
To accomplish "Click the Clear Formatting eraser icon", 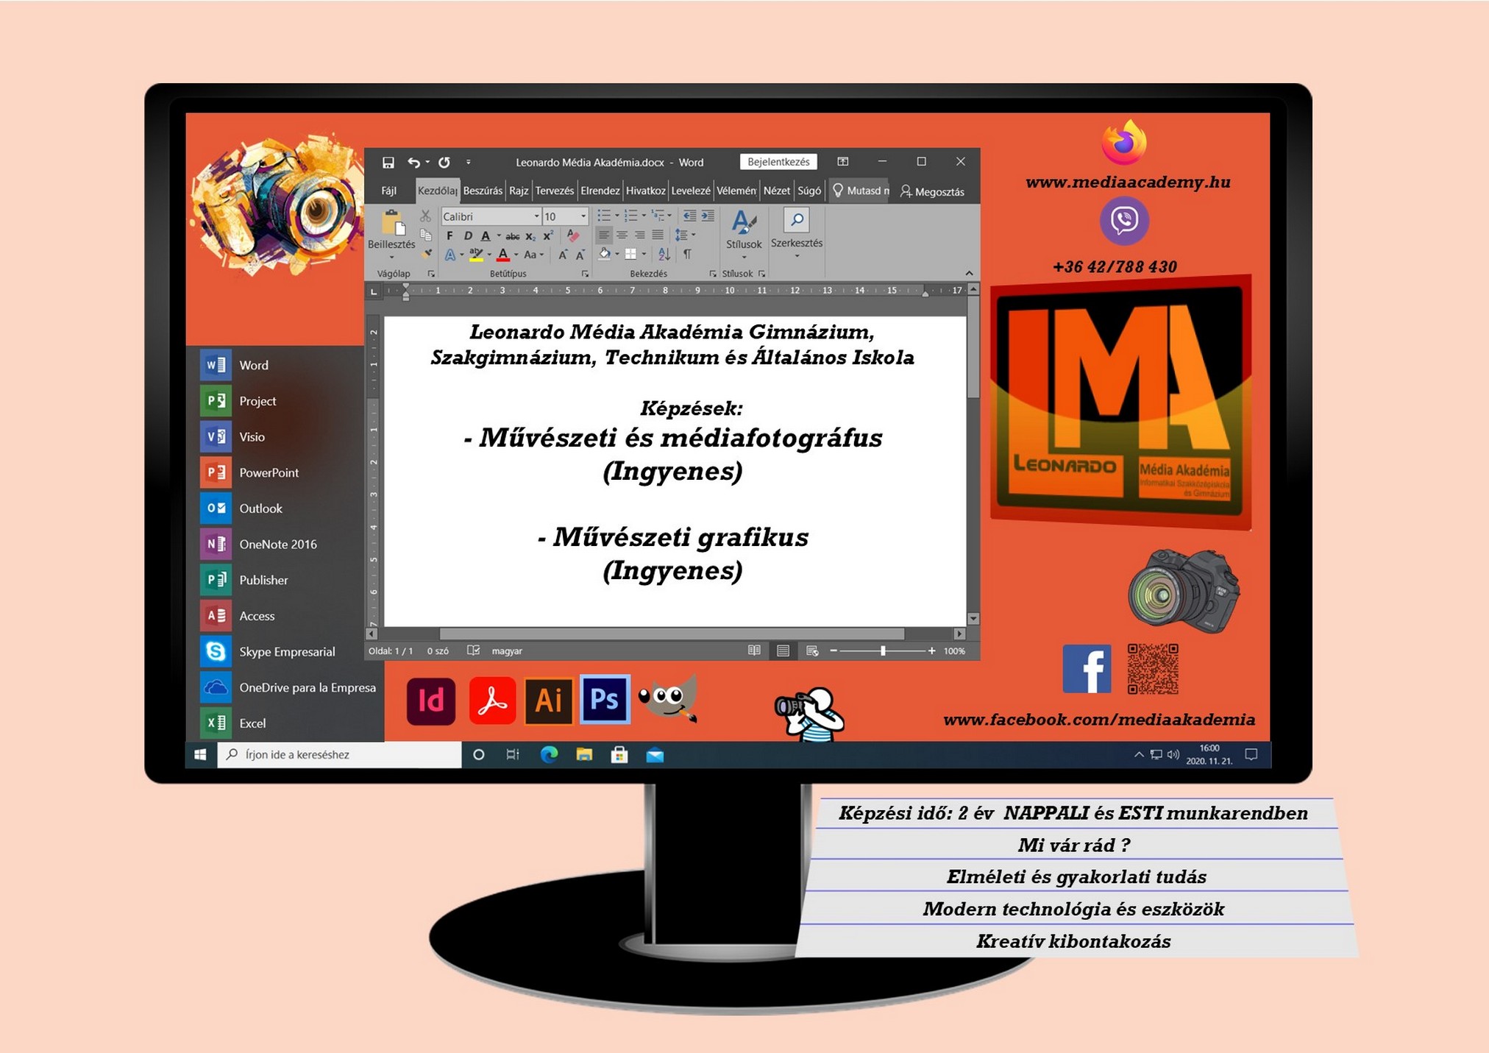I will click(573, 236).
